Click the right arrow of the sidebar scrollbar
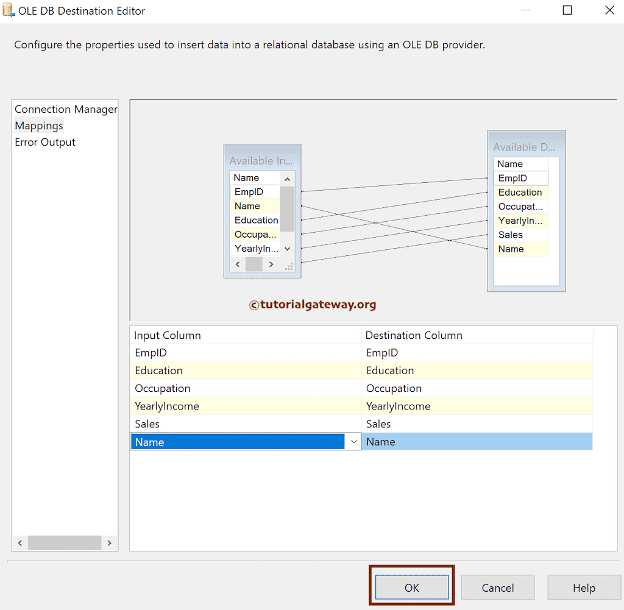The width and height of the screenshot is (624, 610). [110, 542]
